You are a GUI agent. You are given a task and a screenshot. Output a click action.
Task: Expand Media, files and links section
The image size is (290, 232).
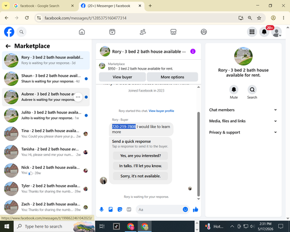(243, 121)
